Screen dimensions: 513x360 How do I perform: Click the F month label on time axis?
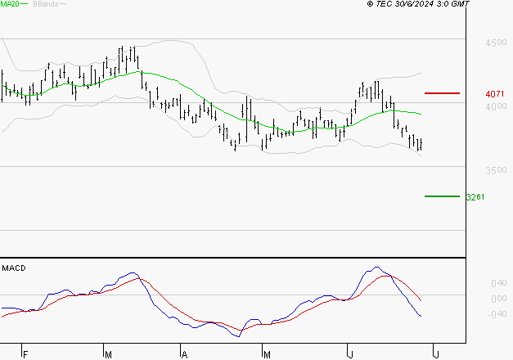[25, 355]
